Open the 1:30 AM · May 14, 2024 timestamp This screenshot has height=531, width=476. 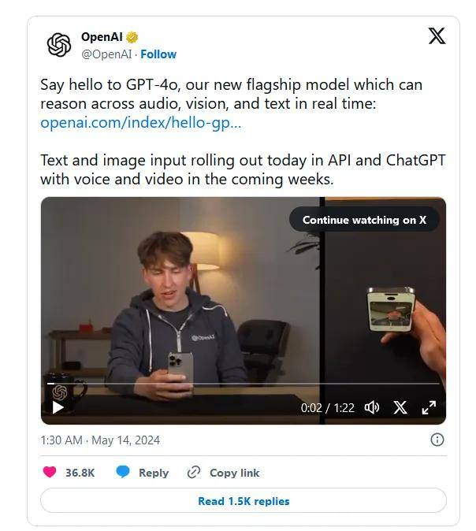coord(100,440)
